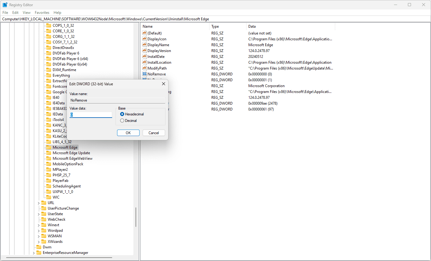Click the Registry Editor app icon in title bar
The height and width of the screenshot is (261, 431).
click(x=5, y=5)
